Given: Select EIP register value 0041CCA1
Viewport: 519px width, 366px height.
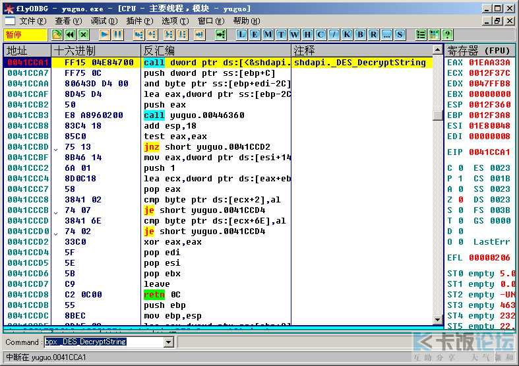Looking at the screenshot, I should (489, 152).
